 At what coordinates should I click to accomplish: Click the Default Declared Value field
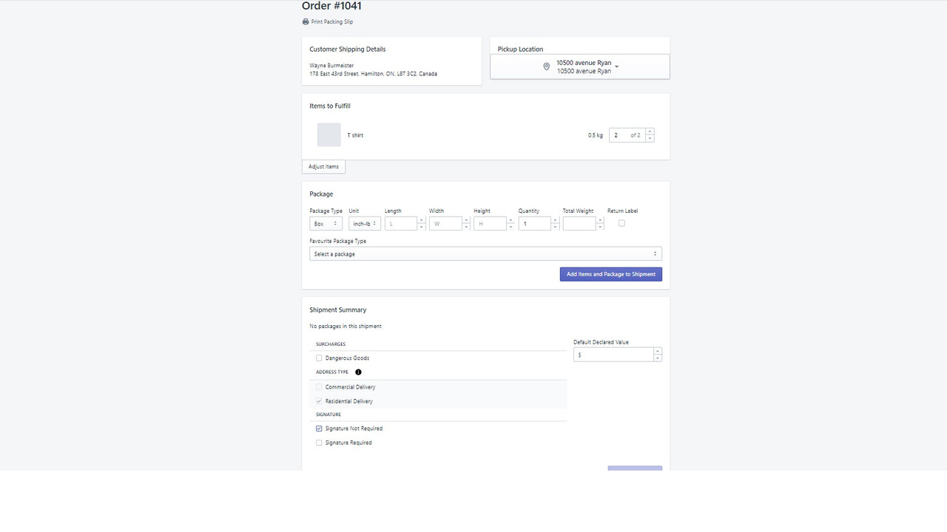613,354
